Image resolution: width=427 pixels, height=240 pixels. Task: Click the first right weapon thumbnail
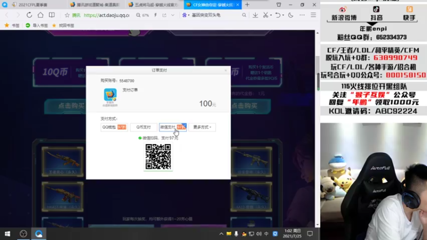click(x=251, y=162)
